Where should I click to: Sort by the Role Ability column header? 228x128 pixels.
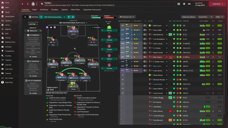[138, 21]
